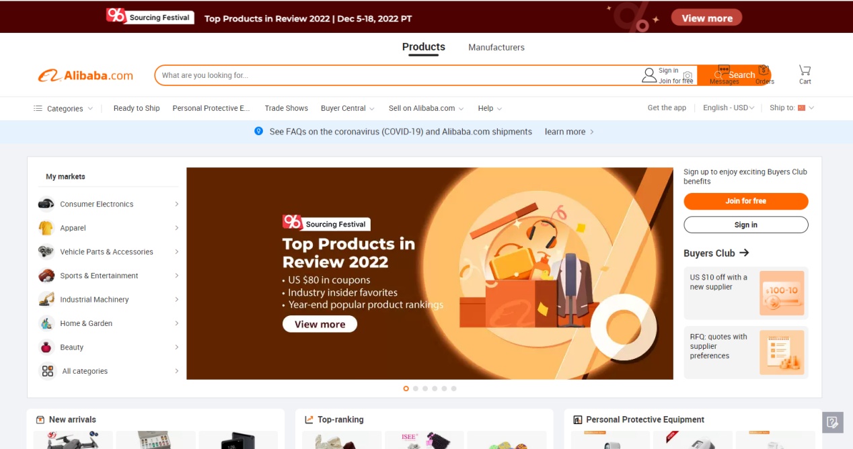Click the Top-ranking chart icon
The image size is (853, 449).
(309, 419)
